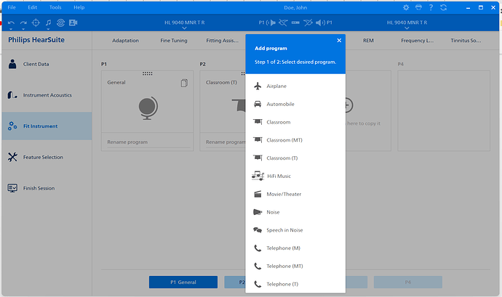This screenshot has height=297, width=502.
Task: Open the REM tab
Action: pos(368,40)
